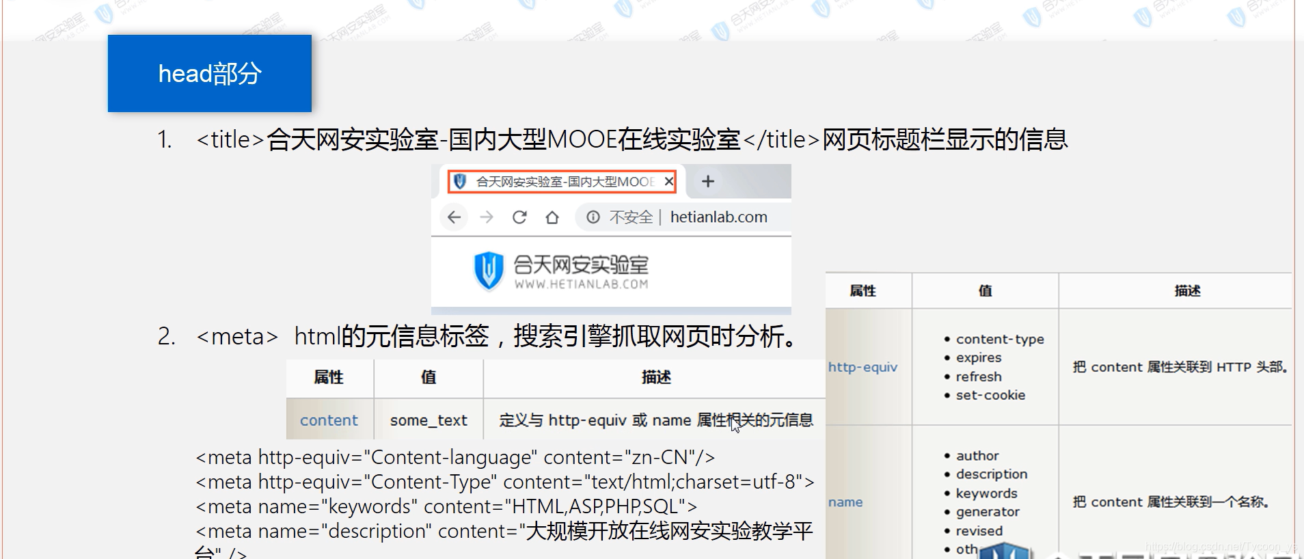Close the 合天网安实验室 browser tab
Viewport: 1304px width, 559px height.
click(x=668, y=181)
